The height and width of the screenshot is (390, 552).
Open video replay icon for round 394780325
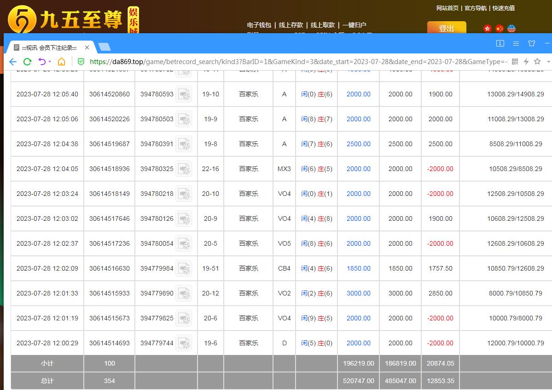click(x=184, y=169)
